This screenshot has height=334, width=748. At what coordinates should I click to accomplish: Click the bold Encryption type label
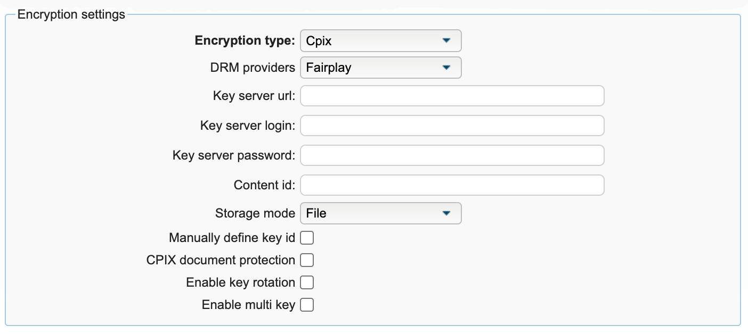click(x=245, y=41)
